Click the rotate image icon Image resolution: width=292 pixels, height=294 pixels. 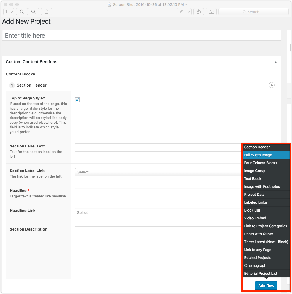198,12
